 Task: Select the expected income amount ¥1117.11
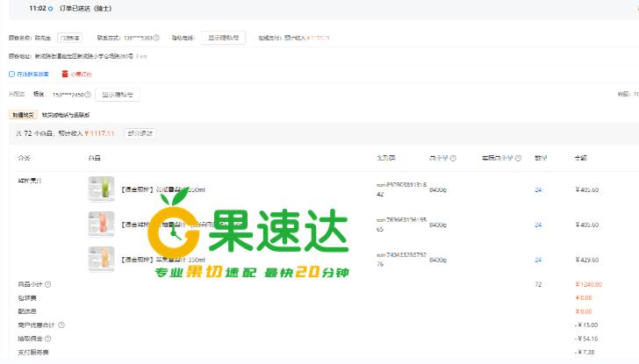[x=99, y=133]
